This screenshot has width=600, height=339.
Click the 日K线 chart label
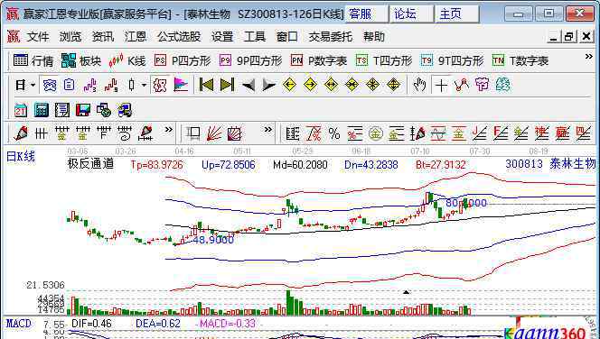(x=21, y=157)
